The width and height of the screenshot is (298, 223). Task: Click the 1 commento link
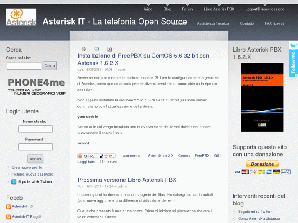[130, 156]
